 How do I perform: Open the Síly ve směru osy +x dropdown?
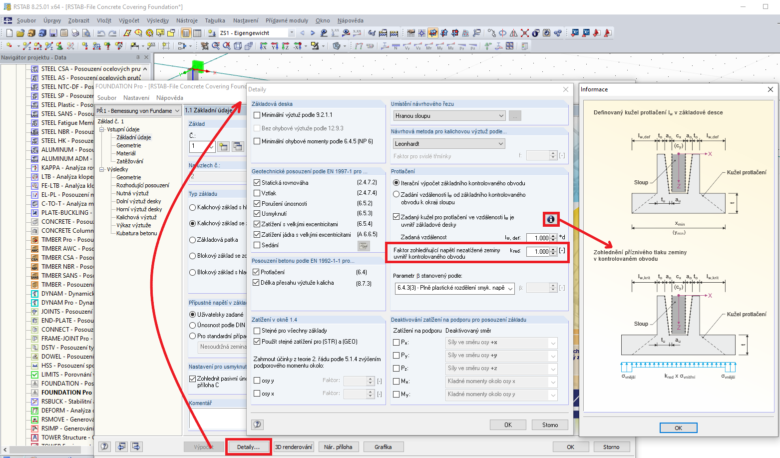coord(502,343)
